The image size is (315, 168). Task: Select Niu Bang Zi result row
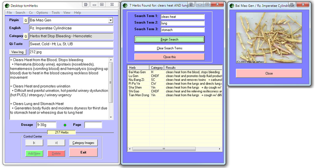pyautogui.click(x=175, y=80)
